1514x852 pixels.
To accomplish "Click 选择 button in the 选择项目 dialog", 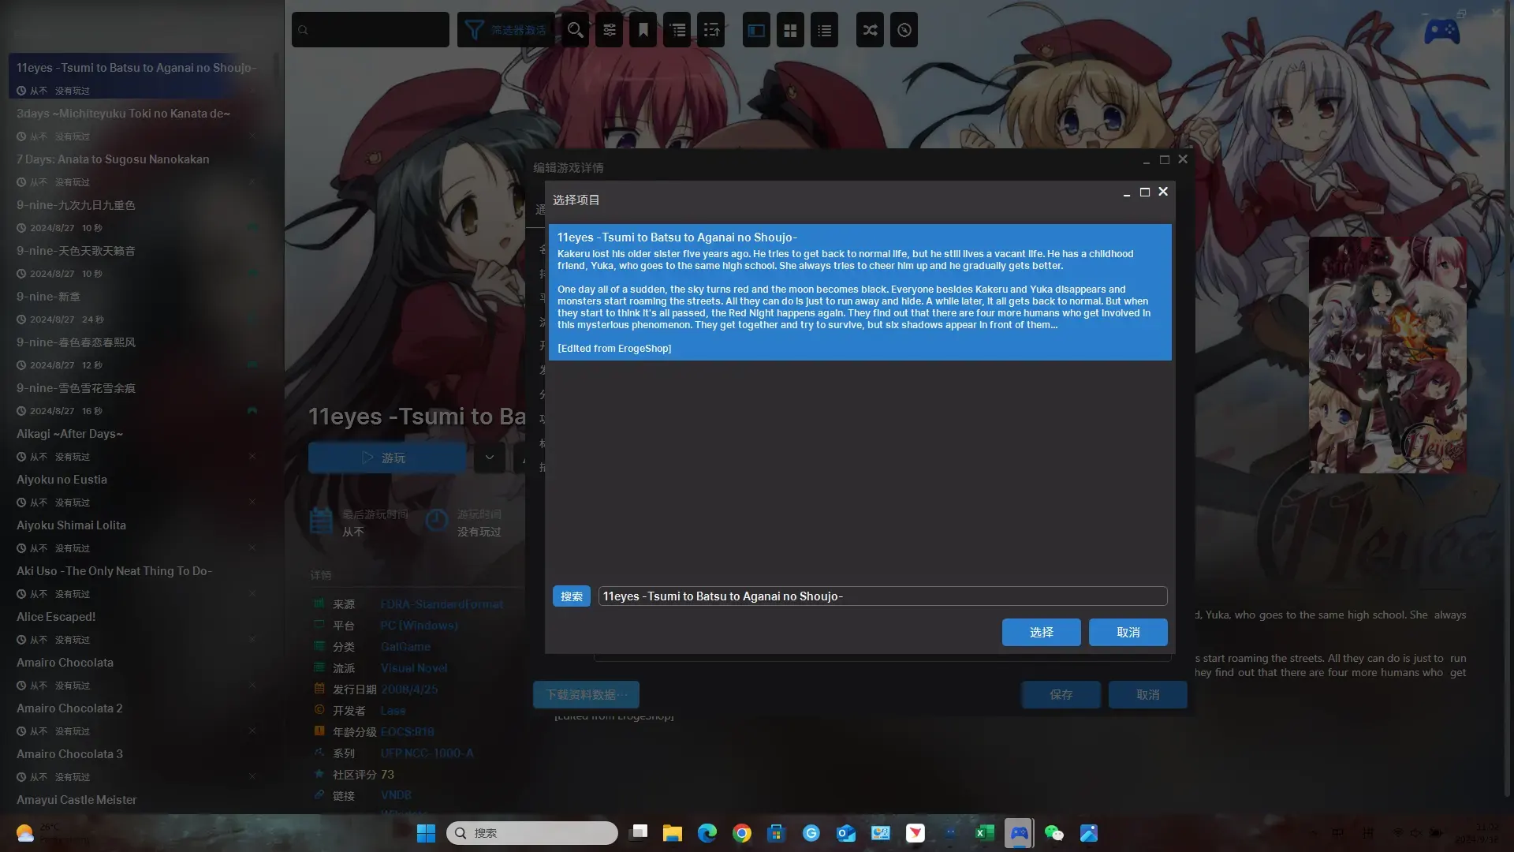I will 1041,632.
